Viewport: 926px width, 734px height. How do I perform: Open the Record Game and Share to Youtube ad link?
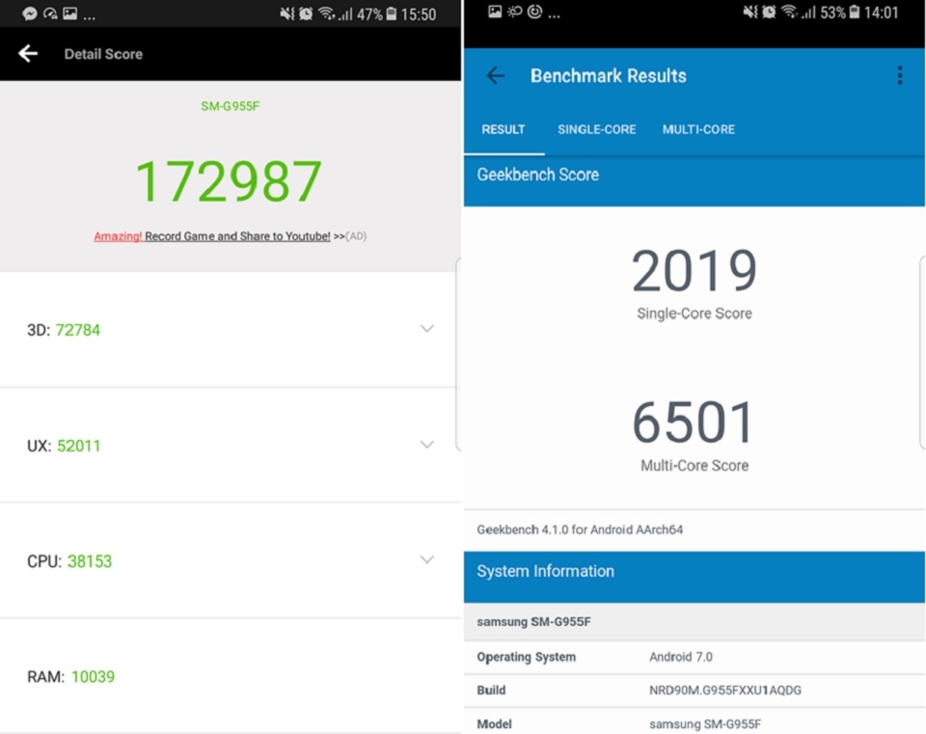(212, 236)
